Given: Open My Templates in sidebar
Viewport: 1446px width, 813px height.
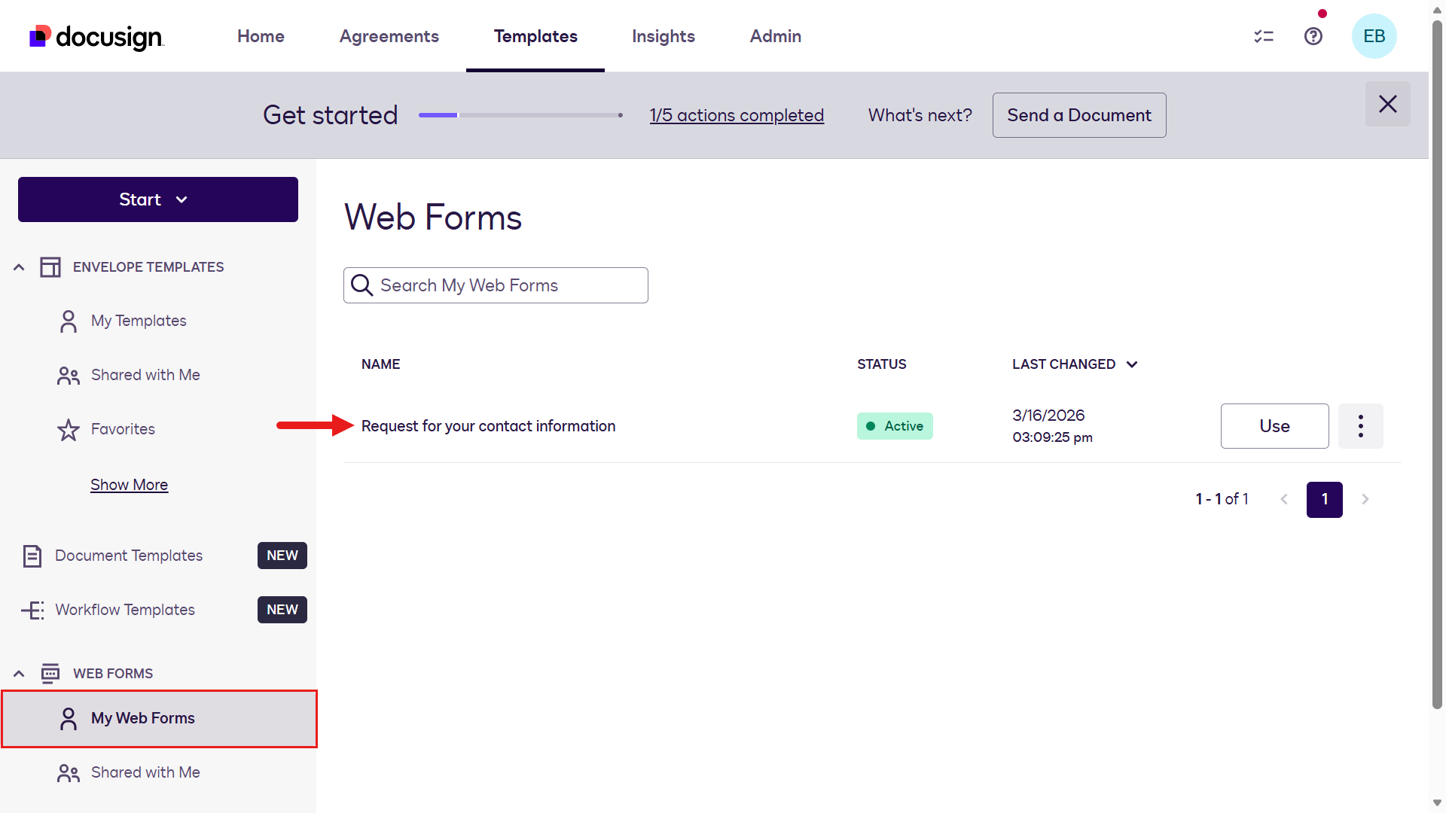Looking at the screenshot, I should click(139, 321).
